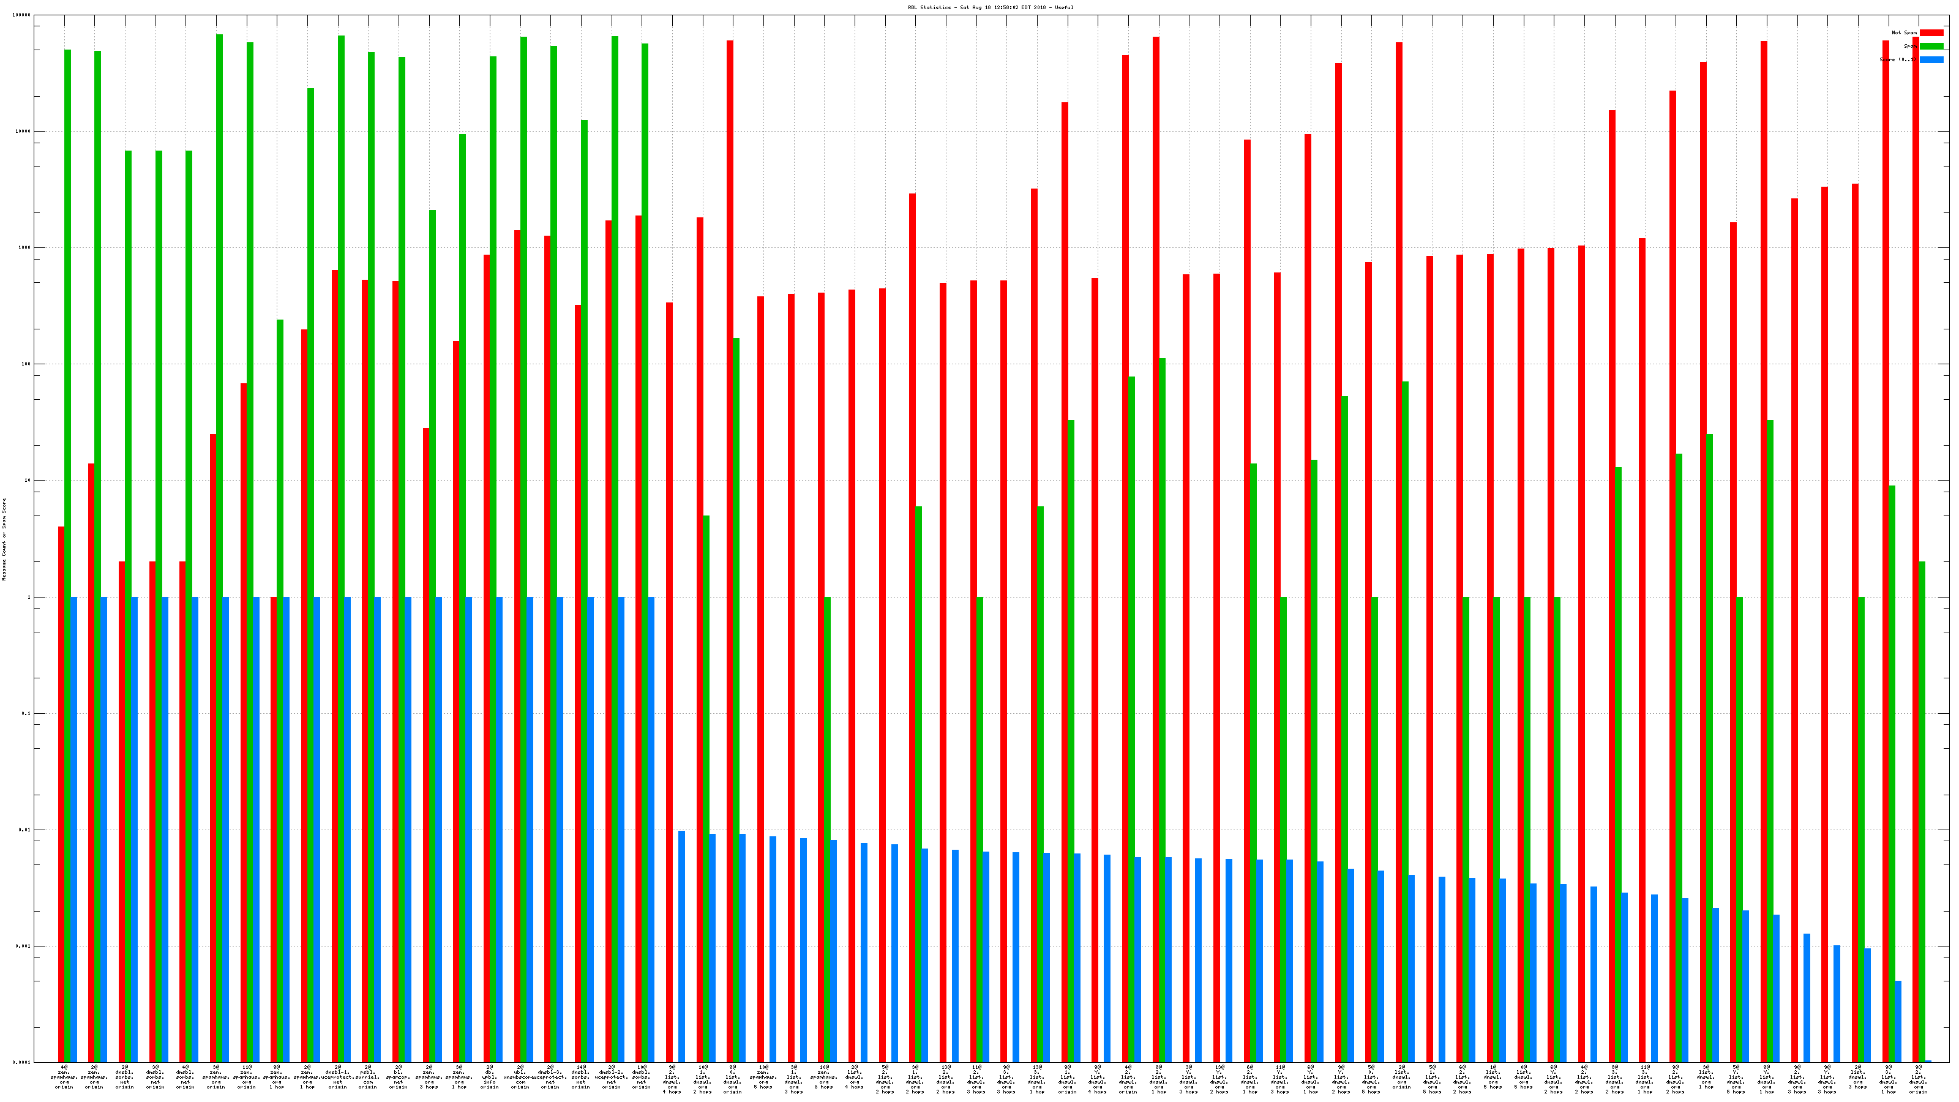Click the dnsbl-2.uceprotect.net origin x-axis label
This screenshot has height=1102, width=1959.
pos(612,1077)
